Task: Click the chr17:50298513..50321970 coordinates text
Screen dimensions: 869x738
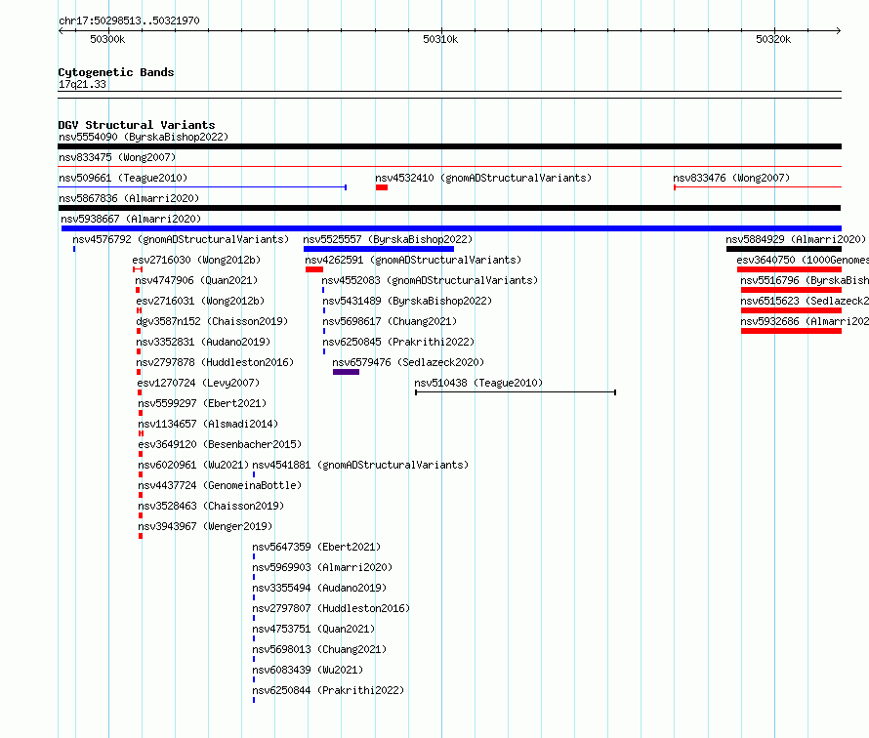Action: coord(129,20)
